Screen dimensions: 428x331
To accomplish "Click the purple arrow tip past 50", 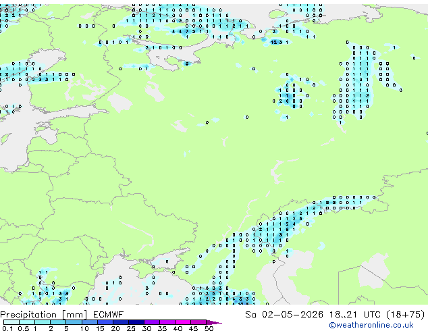I will (214, 322).
